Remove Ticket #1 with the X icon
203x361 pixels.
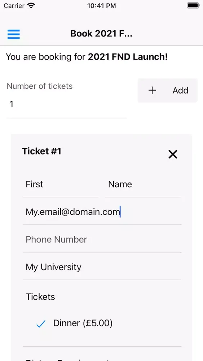[x=173, y=154]
